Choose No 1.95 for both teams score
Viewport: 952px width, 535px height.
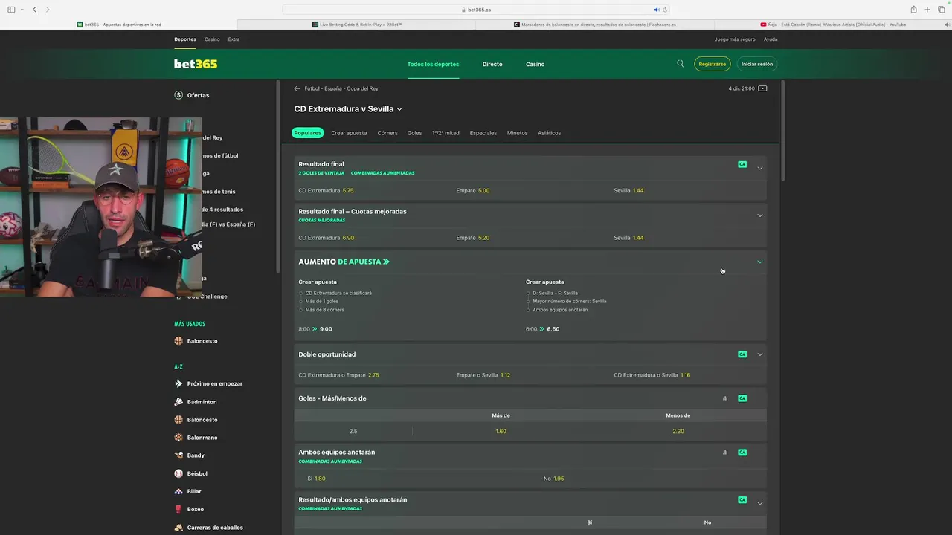[x=553, y=479]
